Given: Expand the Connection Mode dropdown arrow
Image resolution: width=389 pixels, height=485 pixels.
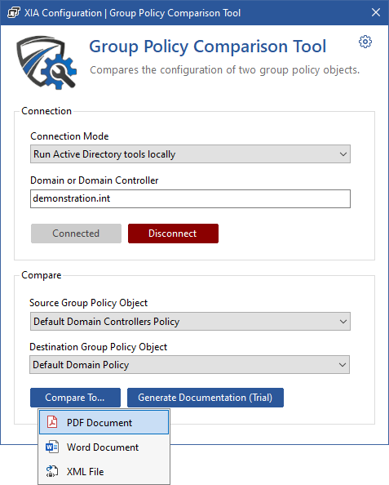Looking at the screenshot, I should [343, 154].
